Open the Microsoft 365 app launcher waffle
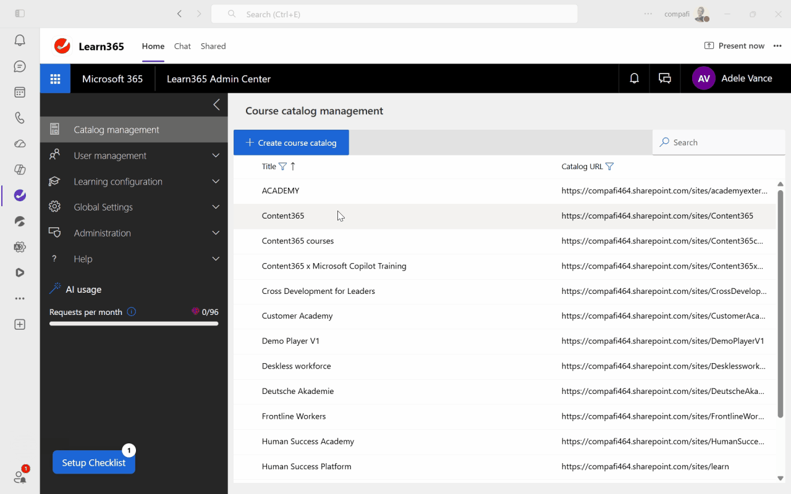The width and height of the screenshot is (791, 494). coord(55,78)
